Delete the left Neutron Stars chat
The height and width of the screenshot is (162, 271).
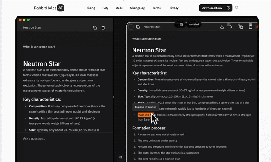coord(103,27)
